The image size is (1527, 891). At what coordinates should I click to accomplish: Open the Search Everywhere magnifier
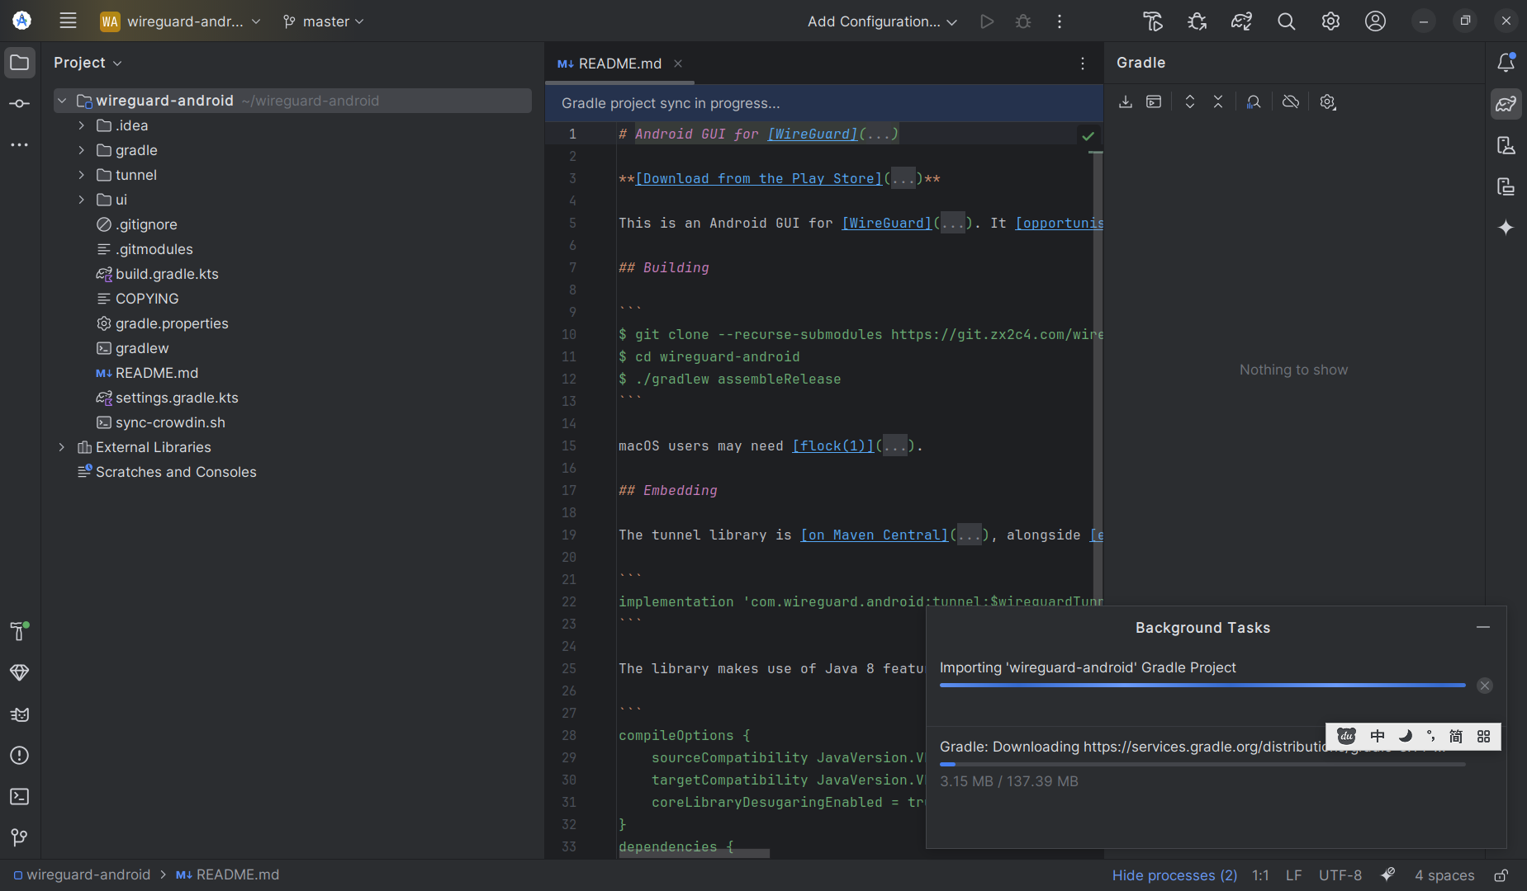coord(1286,21)
